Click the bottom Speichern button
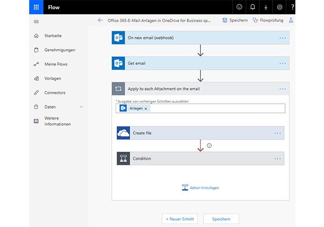Image resolution: width=324 pixels, height=227 pixels. (221, 219)
